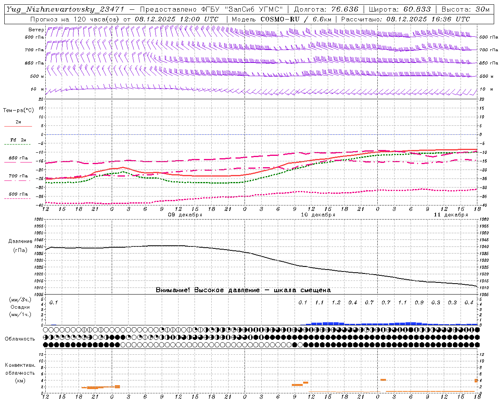This screenshot has height=400, width=500.
Task: Click the Td 2м dew point legend entry
Action: click(x=18, y=140)
